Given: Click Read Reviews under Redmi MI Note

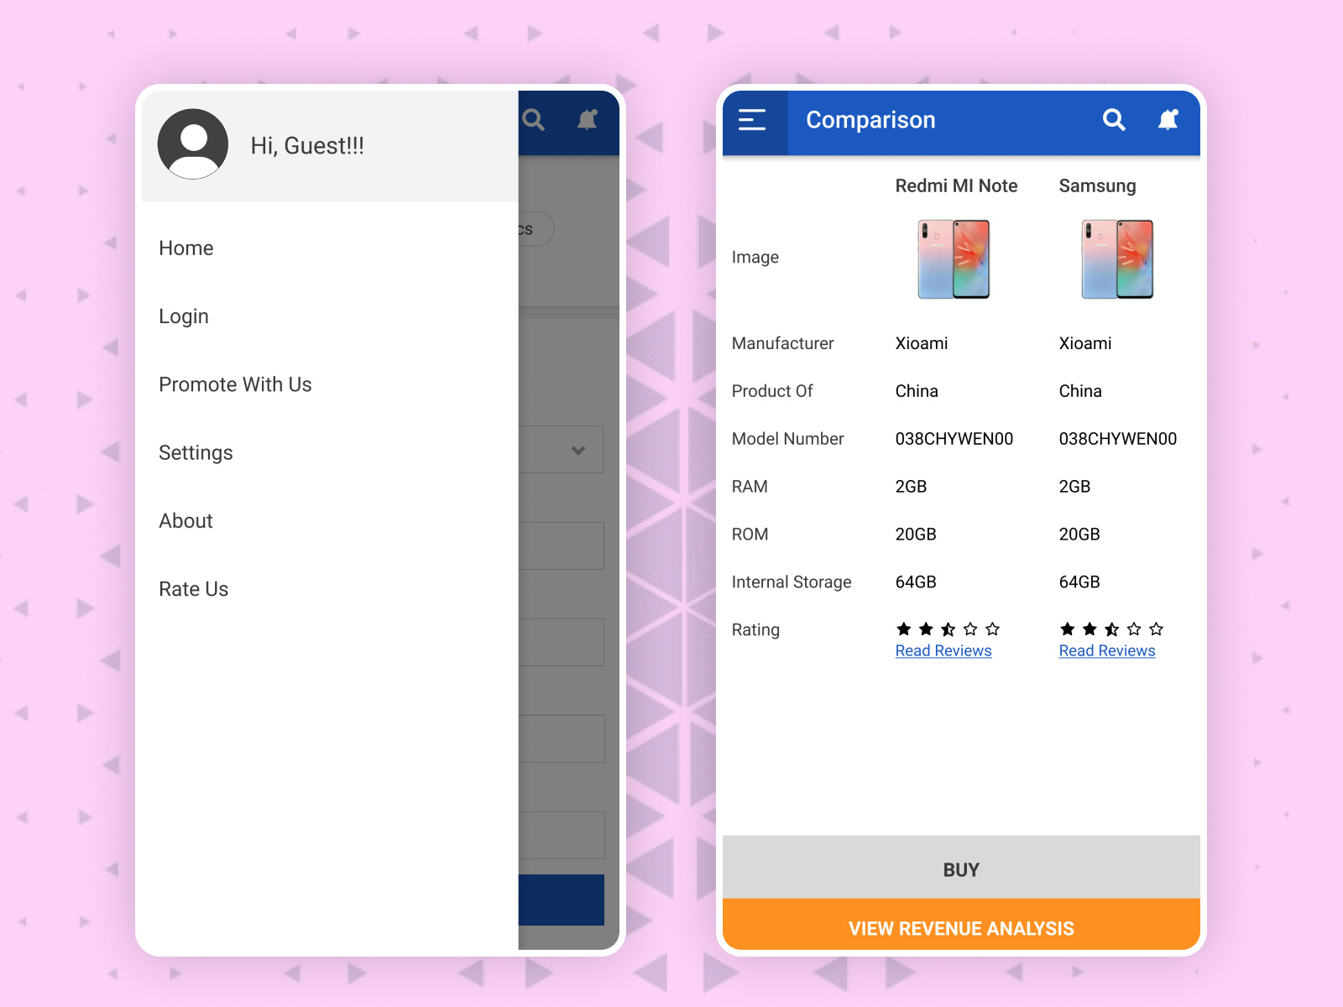Looking at the screenshot, I should pyautogui.click(x=943, y=650).
